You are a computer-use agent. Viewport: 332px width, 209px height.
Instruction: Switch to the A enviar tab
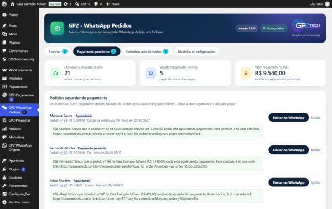tap(58, 51)
